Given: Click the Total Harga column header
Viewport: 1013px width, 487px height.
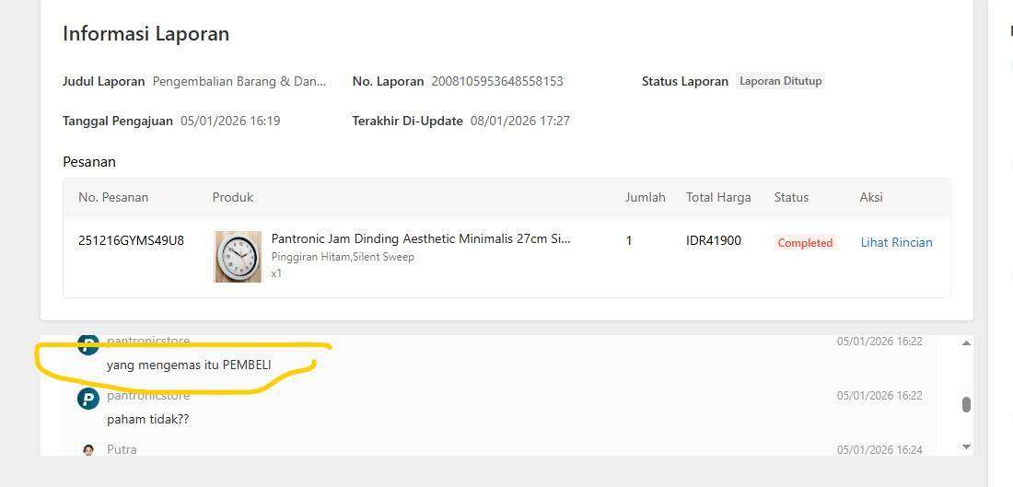Looking at the screenshot, I should click(x=718, y=197).
